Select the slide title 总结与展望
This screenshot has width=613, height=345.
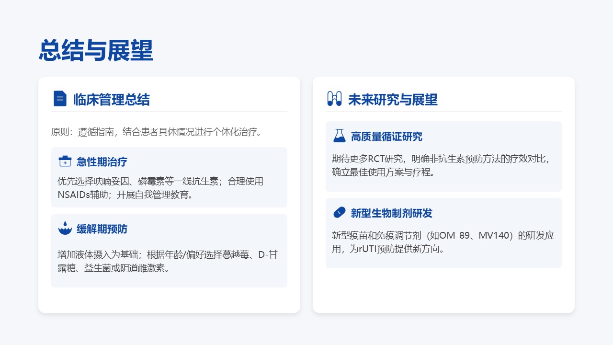[x=96, y=50]
